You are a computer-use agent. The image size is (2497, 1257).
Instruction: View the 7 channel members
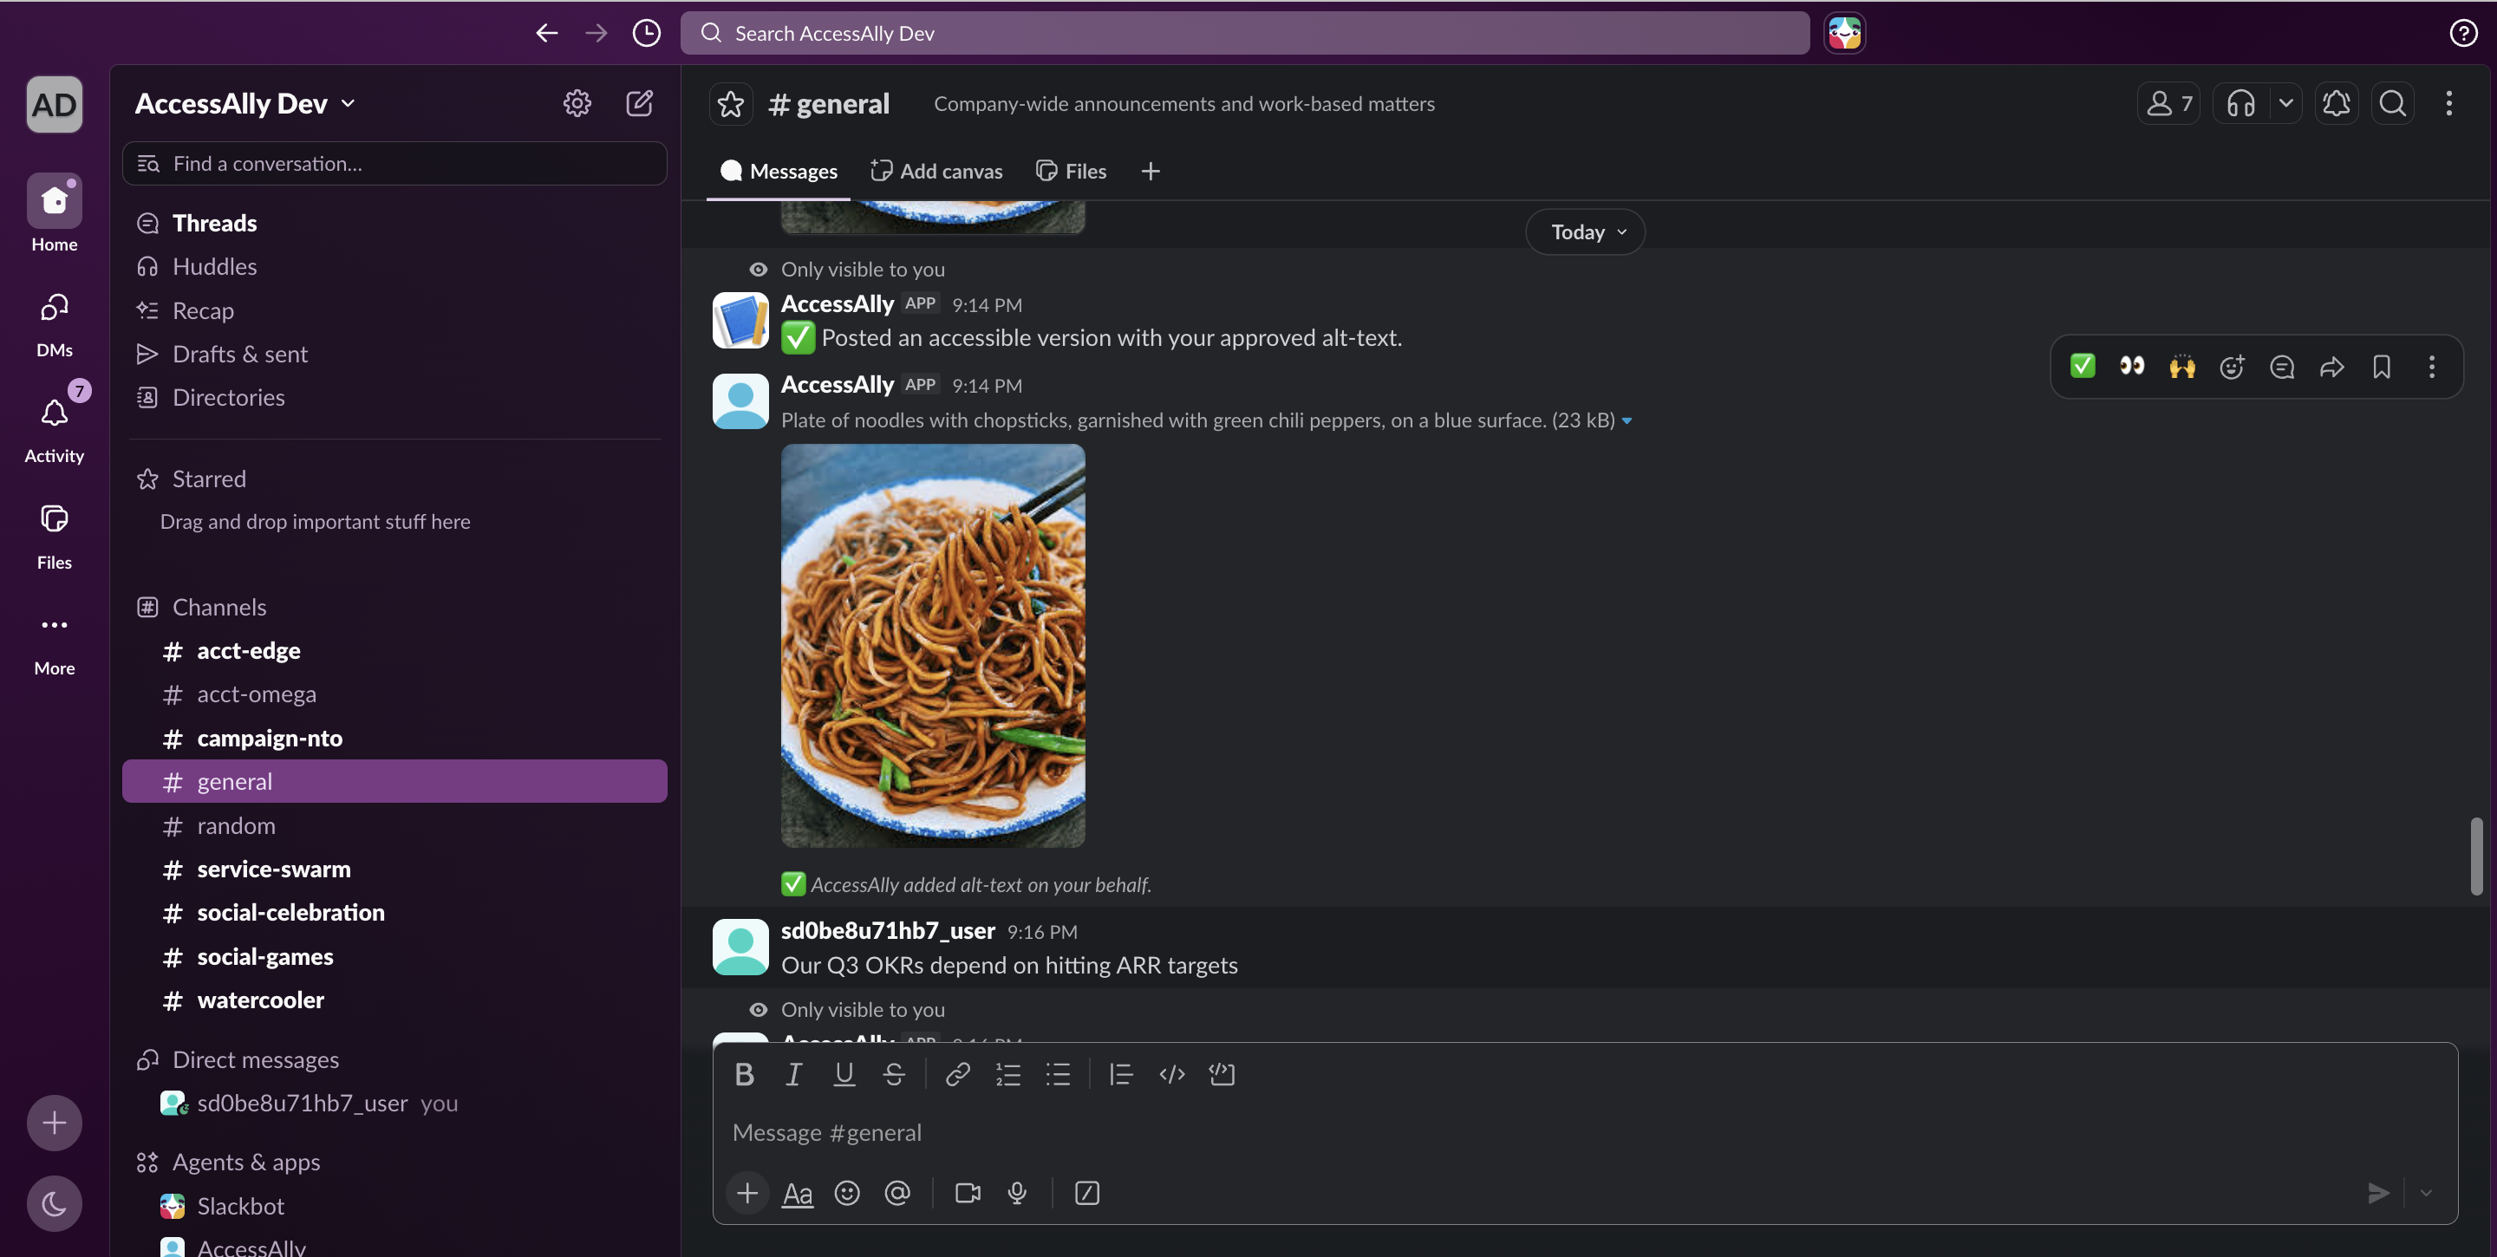2168,103
